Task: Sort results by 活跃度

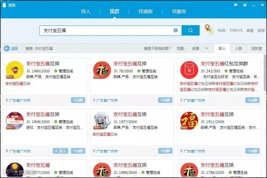Action: coord(257,48)
